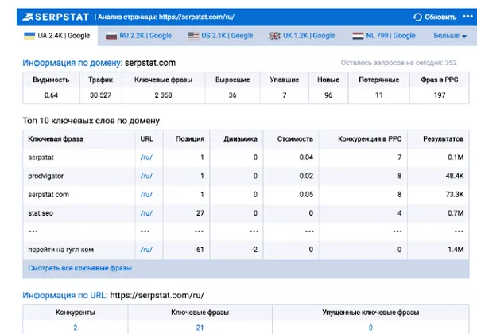Click the Упавшие value 7

pyautogui.click(x=285, y=95)
